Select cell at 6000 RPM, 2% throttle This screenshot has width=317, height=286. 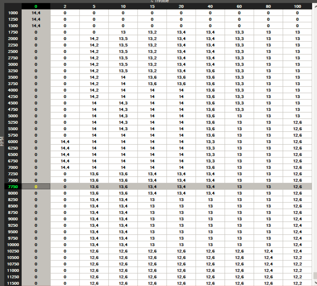click(65, 141)
